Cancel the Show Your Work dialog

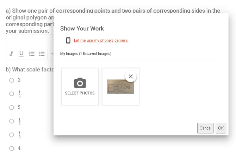[x=205, y=128]
